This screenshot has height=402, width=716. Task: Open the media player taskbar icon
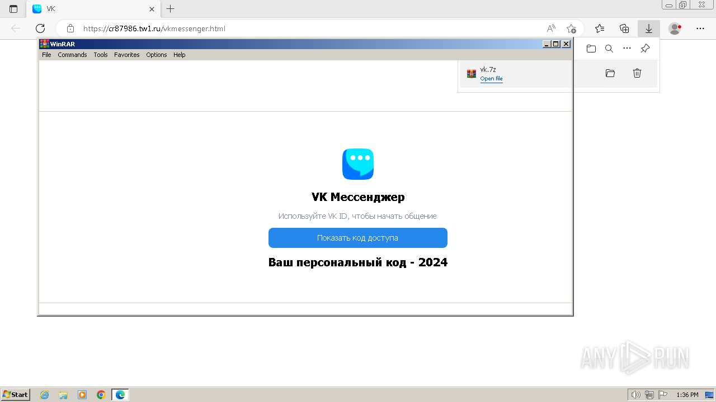click(82, 395)
